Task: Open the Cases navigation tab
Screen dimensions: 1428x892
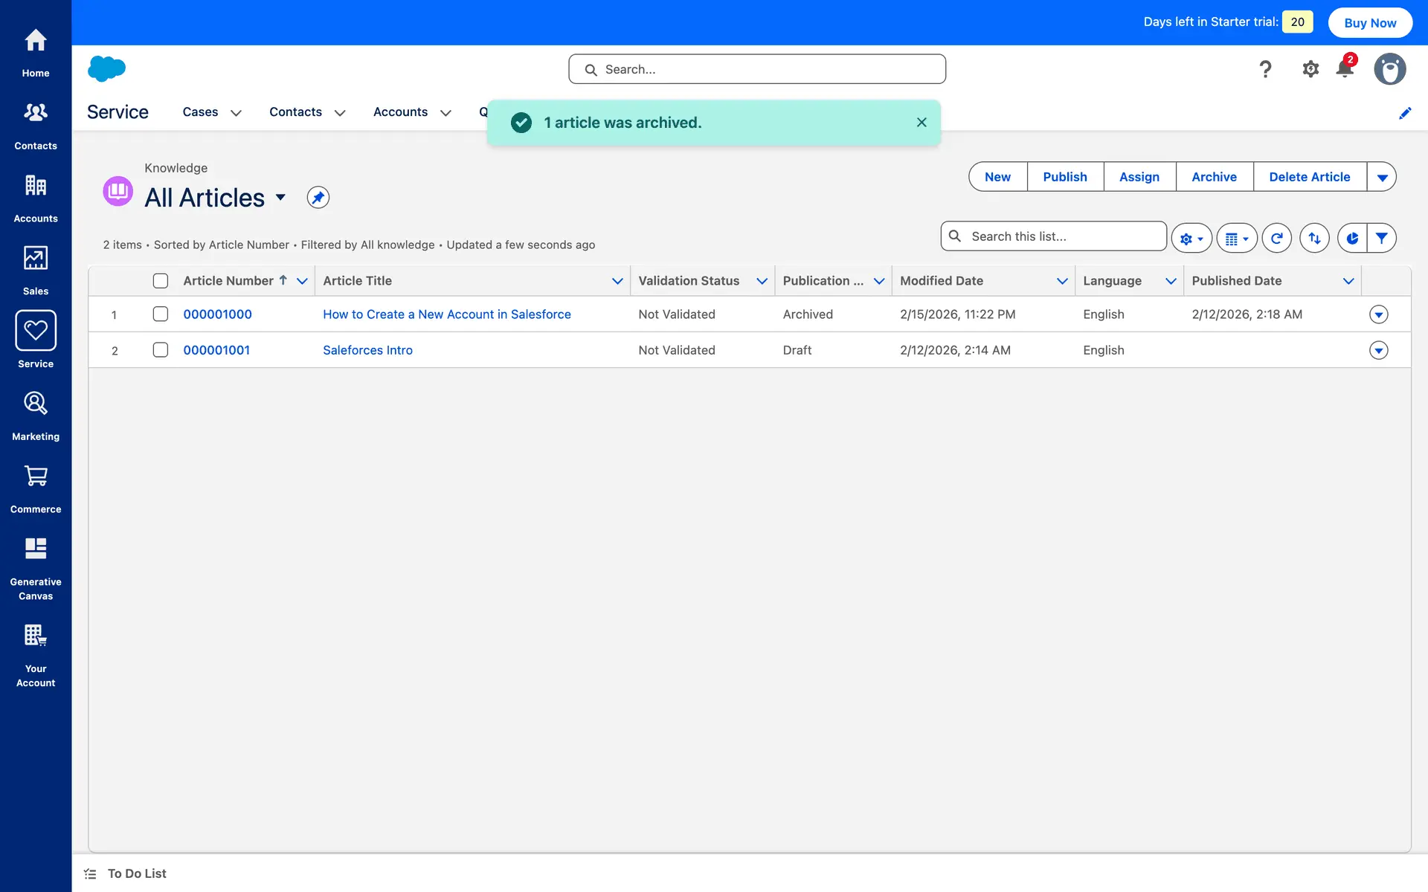Action: click(200, 112)
